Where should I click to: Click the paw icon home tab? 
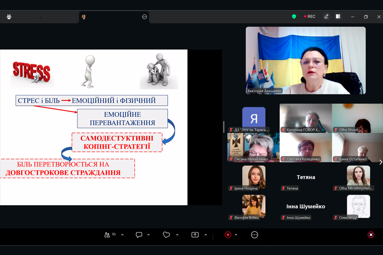(x=9, y=17)
